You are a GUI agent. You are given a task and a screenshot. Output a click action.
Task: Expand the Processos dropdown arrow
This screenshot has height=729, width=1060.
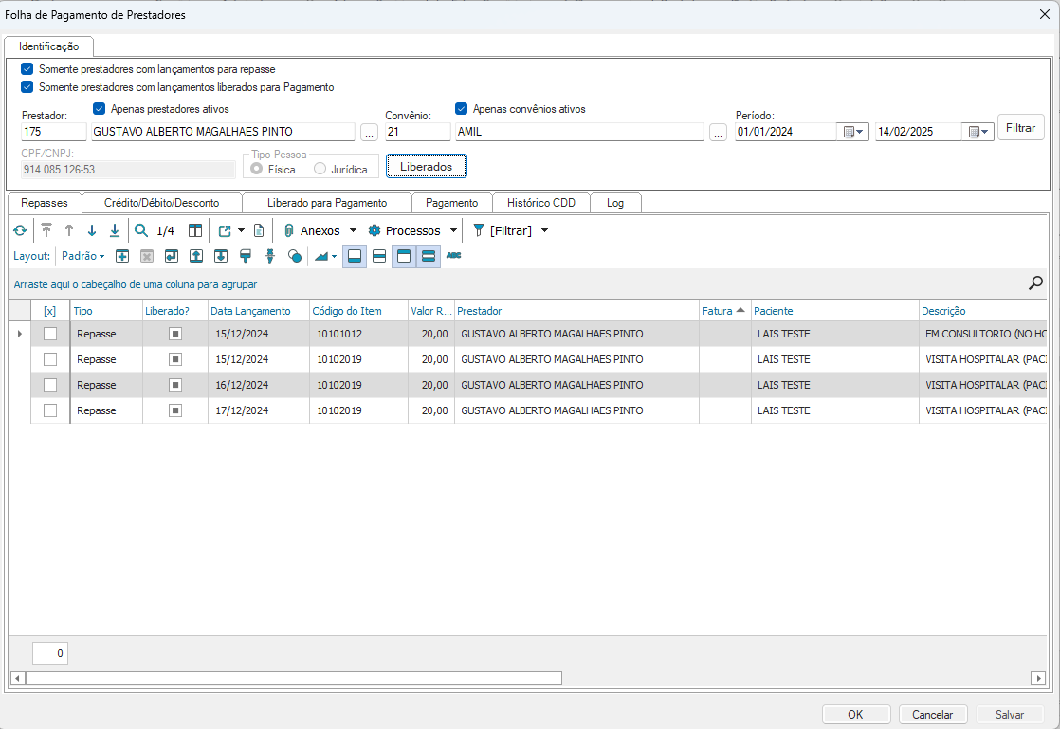coord(453,231)
